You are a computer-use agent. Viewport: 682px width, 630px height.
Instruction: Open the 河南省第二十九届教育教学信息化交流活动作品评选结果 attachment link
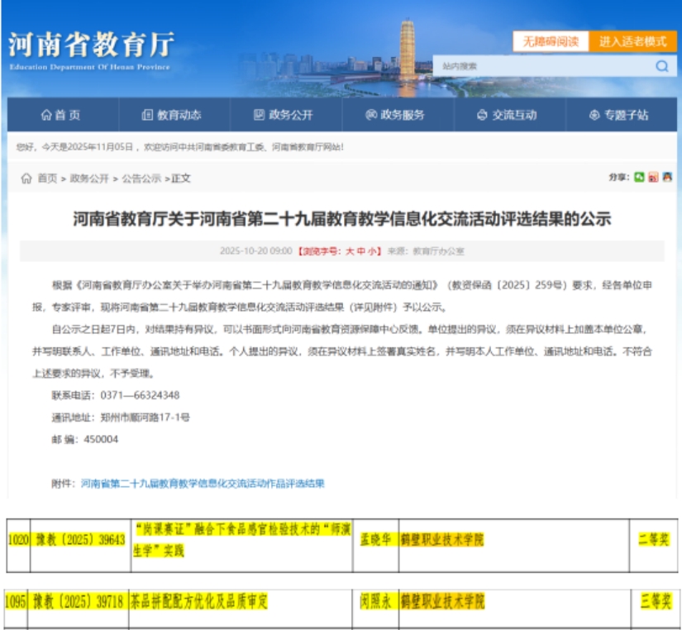(203, 484)
